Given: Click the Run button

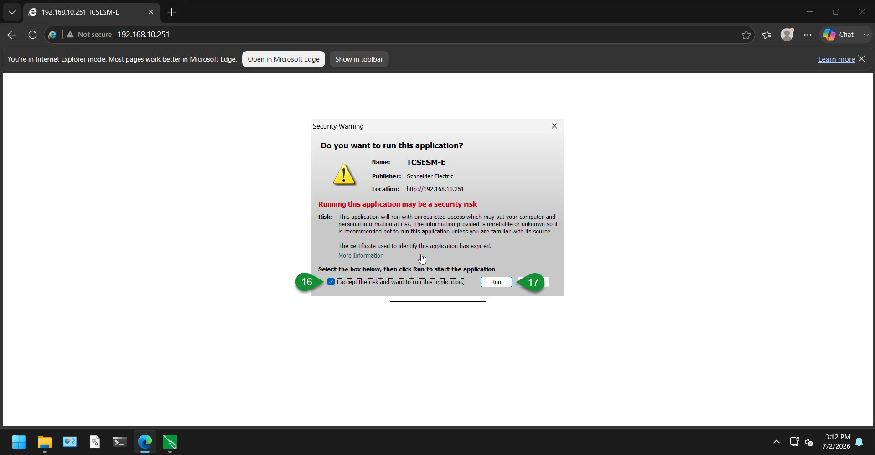Looking at the screenshot, I should click(496, 282).
